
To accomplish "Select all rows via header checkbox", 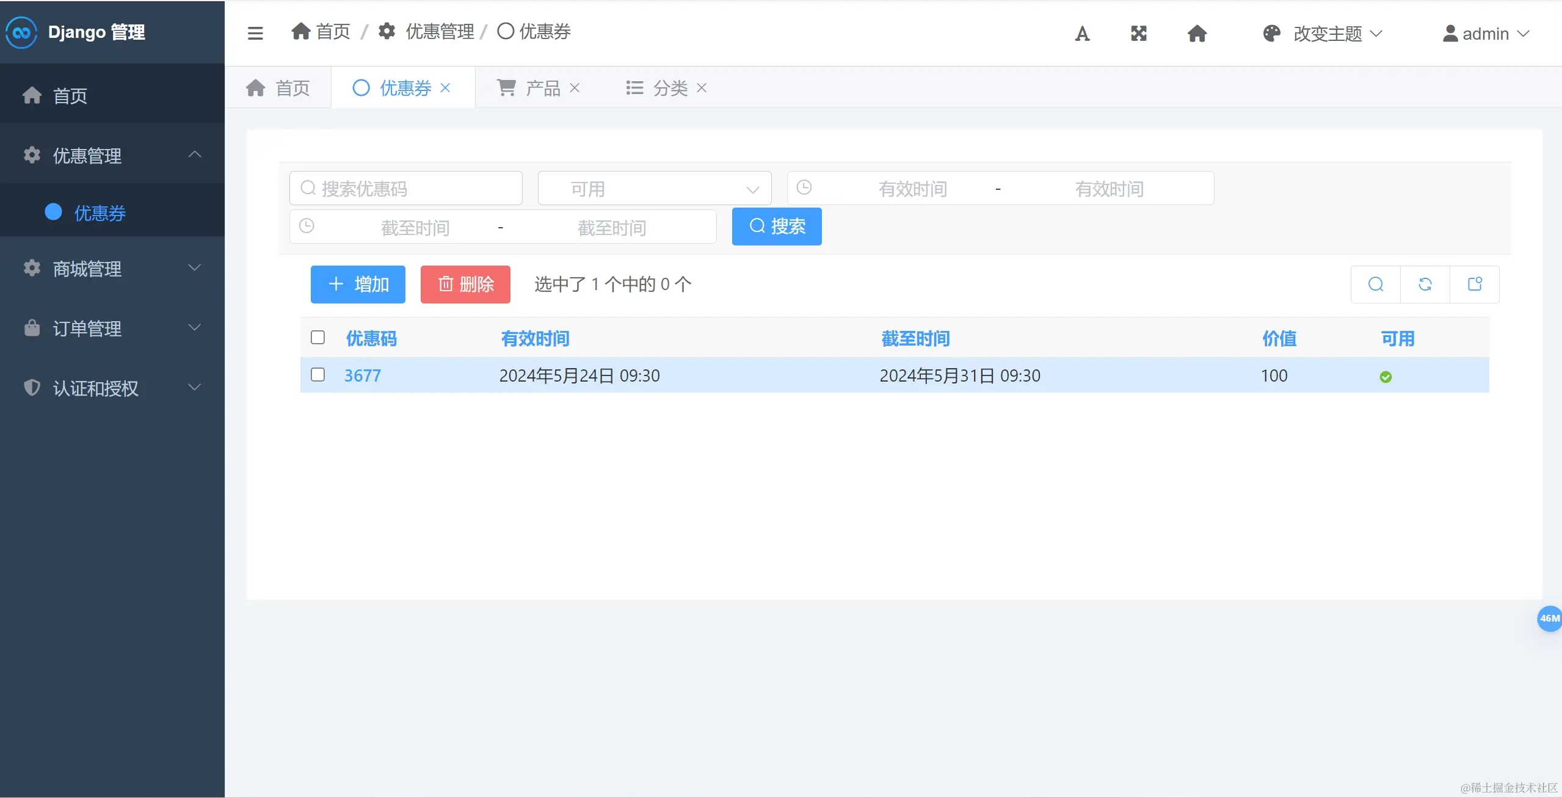I will [x=318, y=338].
